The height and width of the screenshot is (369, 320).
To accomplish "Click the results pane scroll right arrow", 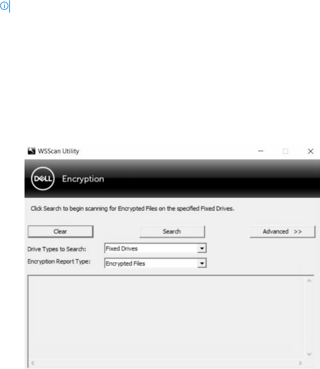I will coord(300,363).
